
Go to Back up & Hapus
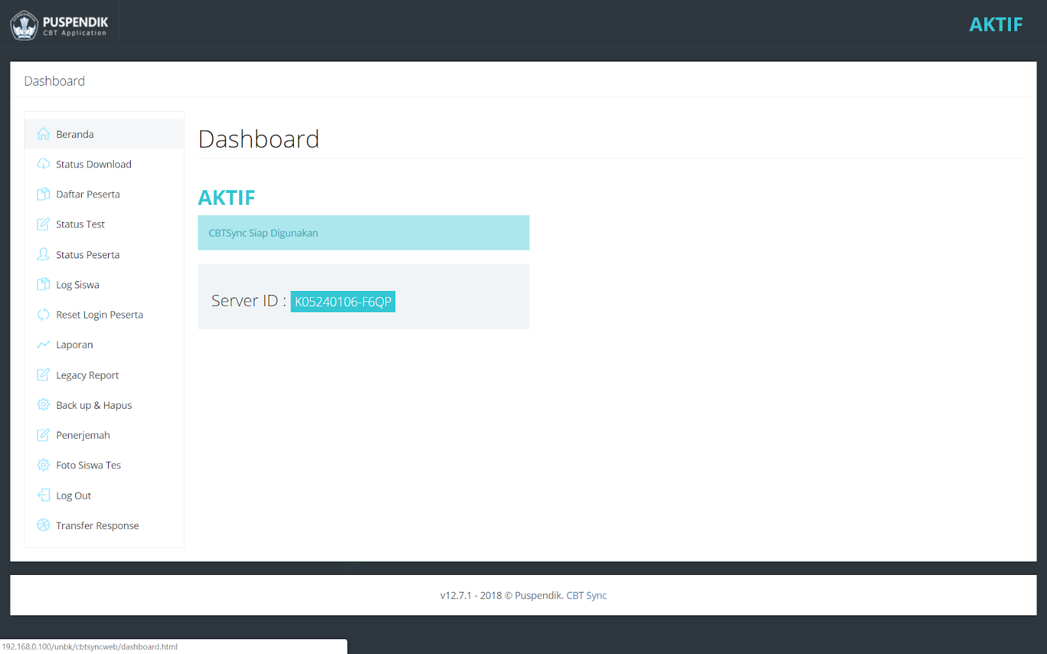click(x=104, y=405)
